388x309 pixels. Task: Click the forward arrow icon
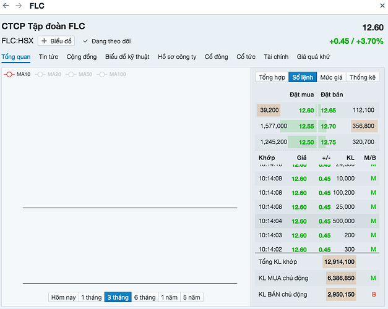point(19,6)
